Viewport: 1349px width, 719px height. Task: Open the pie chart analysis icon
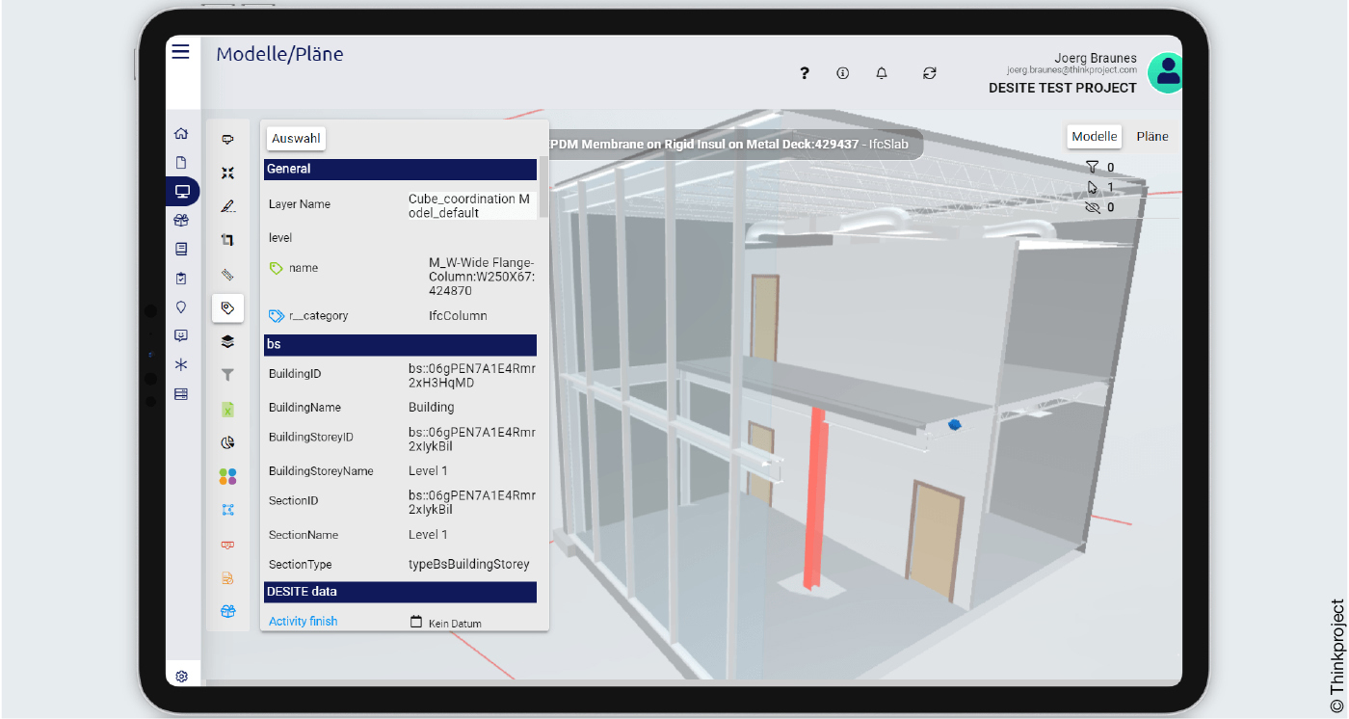(x=228, y=442)
